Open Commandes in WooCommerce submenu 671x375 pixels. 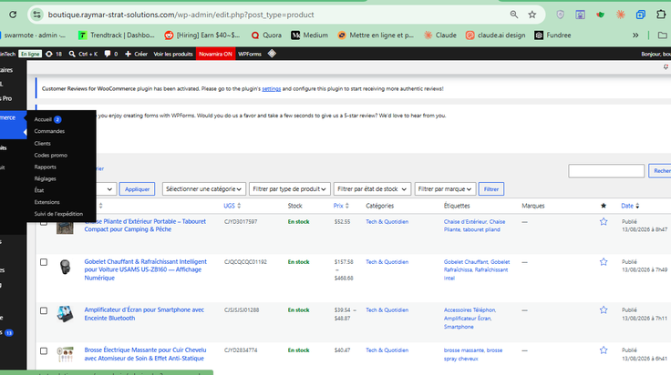(49, 131)
